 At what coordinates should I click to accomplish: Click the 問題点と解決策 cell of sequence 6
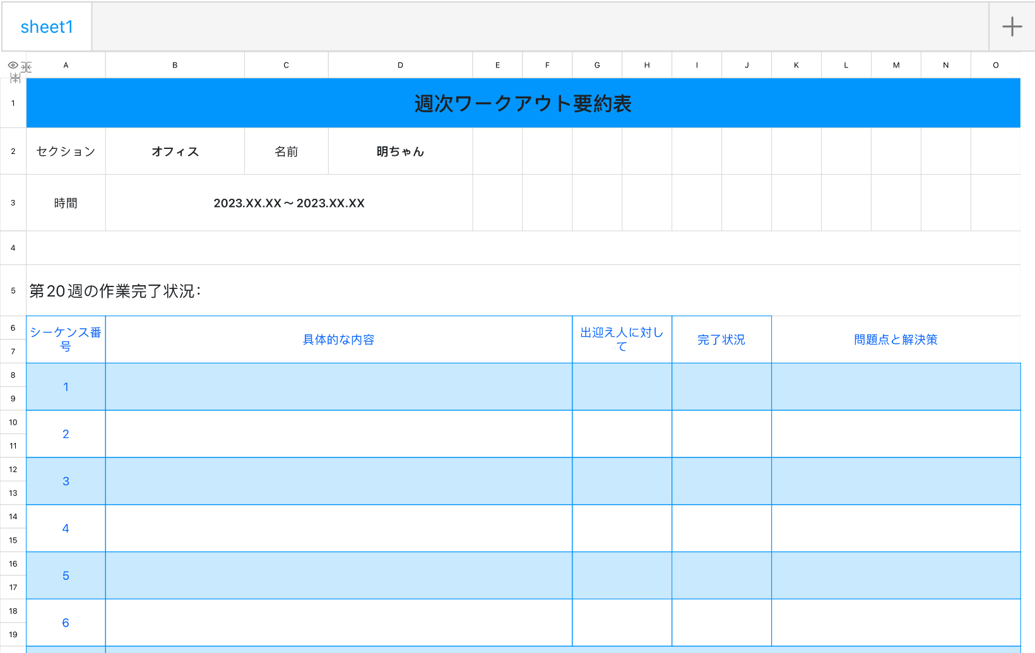(896, 623)
